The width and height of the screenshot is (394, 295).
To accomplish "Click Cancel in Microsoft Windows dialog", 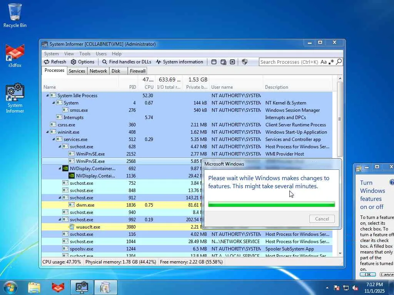I will [322, 219].
